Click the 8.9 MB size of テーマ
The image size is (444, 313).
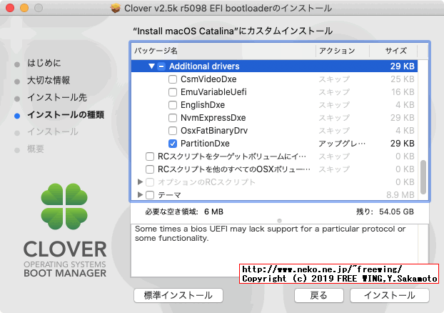coord(400,195)
